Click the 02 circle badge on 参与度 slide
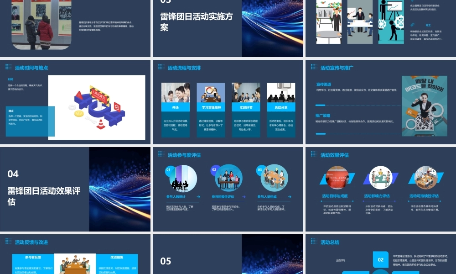This screenshot has height=274, width=456. [214, 170]
